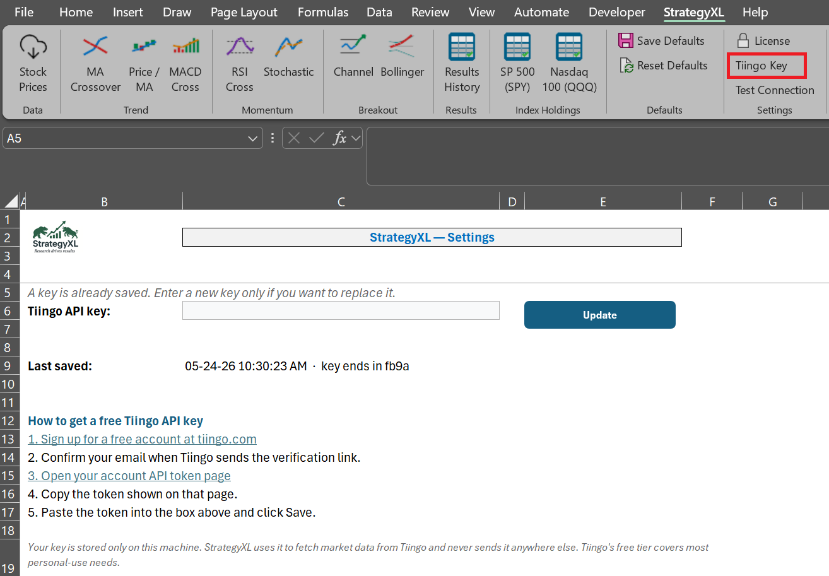Open the Formulas tab
The image size is (829, 576).
point(323,12)
